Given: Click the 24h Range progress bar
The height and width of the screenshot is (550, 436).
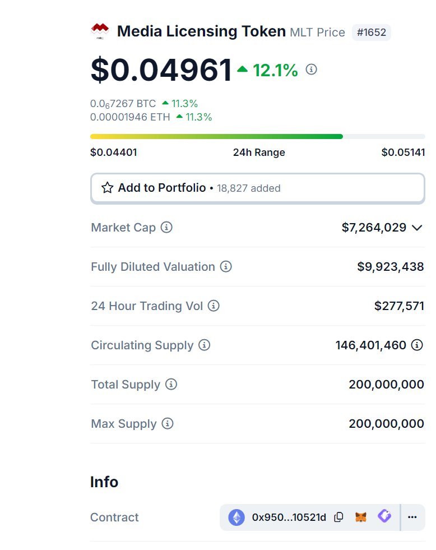Looking at the screenshot, I should pos(258,136).
